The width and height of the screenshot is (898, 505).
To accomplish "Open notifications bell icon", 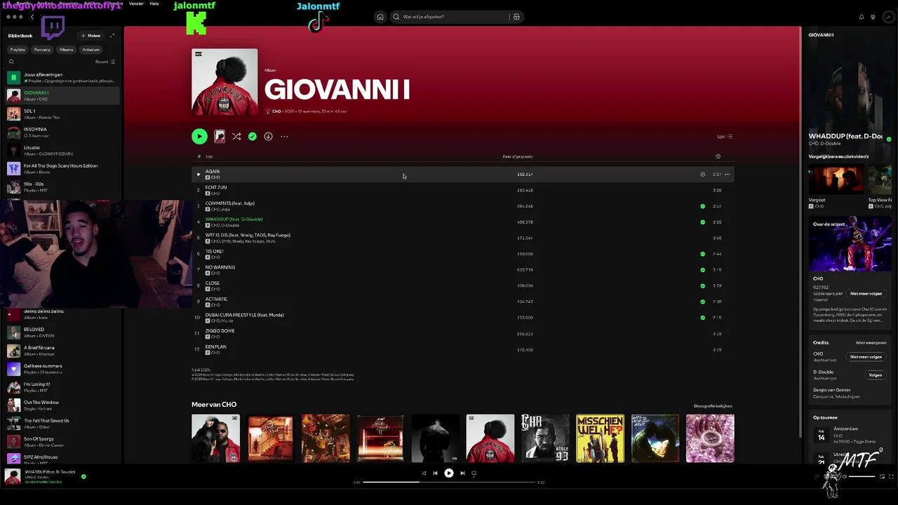I will (862, 17).
